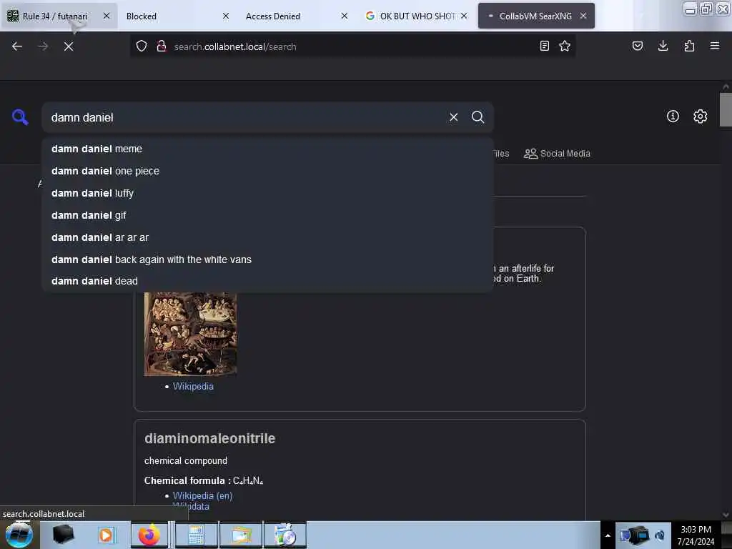Choose suggestion 'damn daniel meme'
Image resolution: width=732 pixels, height=549 pixels.
pos(267,149)
